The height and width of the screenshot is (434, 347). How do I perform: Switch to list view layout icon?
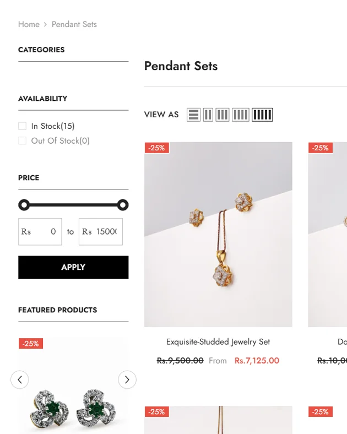tap(193, 115)
